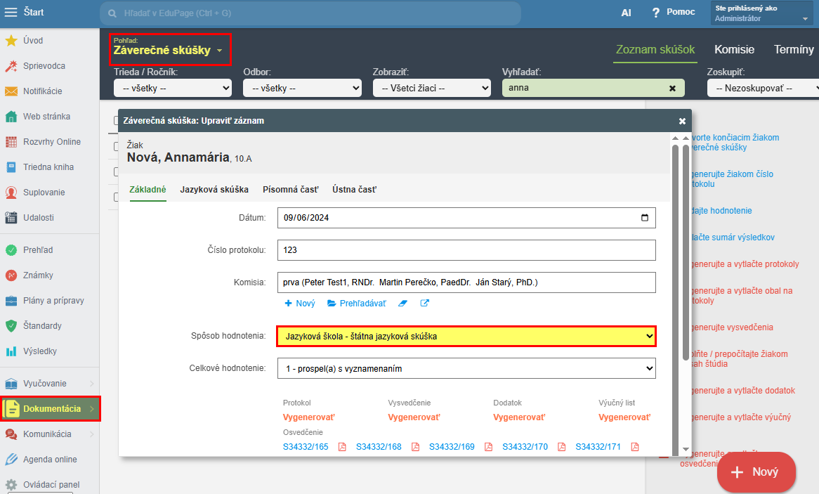Click Vygenerovať link under Protokol
The width and height of the screenshot is (819, 494).
[x=308, y=417]
